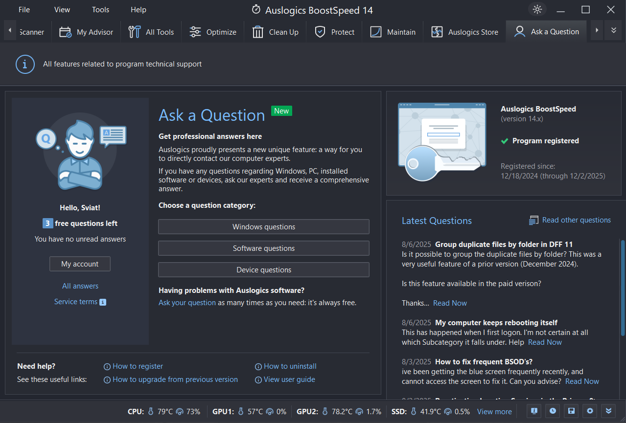Open Protect via its shield icon
626x423 pixels.
click(320, 31)
